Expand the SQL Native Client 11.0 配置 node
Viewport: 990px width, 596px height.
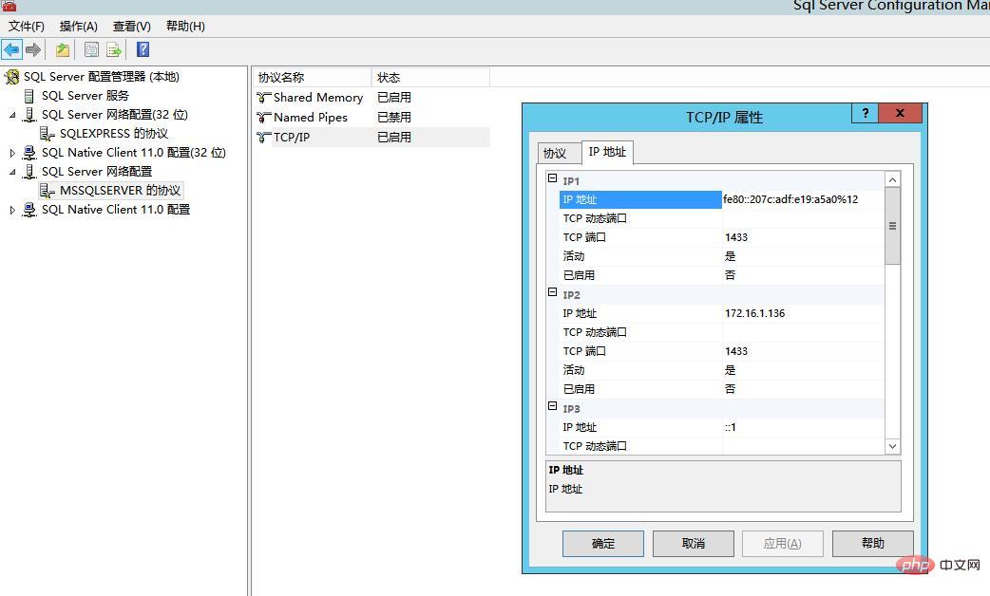click(12, 210)
